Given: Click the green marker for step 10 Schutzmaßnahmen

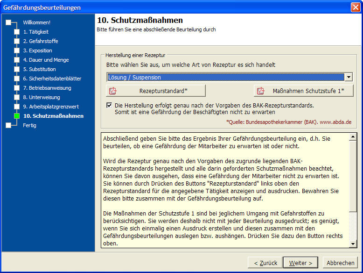Looking at the screenshot, I should pyautogui.click(x=17, y=116).
